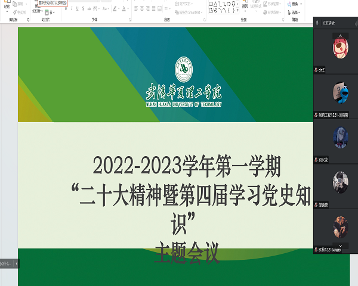Click the slide title text 2022-2023学年第一学期
This screenshot has width=358, height=286.
coord(187,166)
